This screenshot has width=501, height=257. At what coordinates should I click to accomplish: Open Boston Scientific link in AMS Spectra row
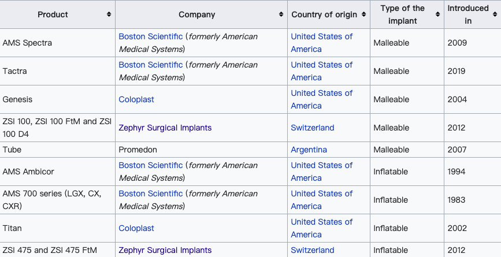[150, 36]
